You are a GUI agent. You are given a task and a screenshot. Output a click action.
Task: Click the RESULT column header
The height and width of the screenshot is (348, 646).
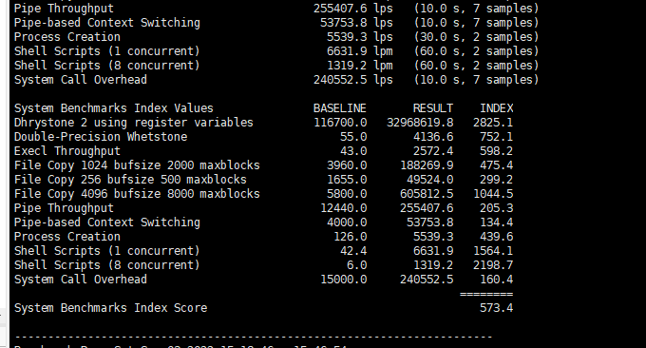tap(433, 108)
